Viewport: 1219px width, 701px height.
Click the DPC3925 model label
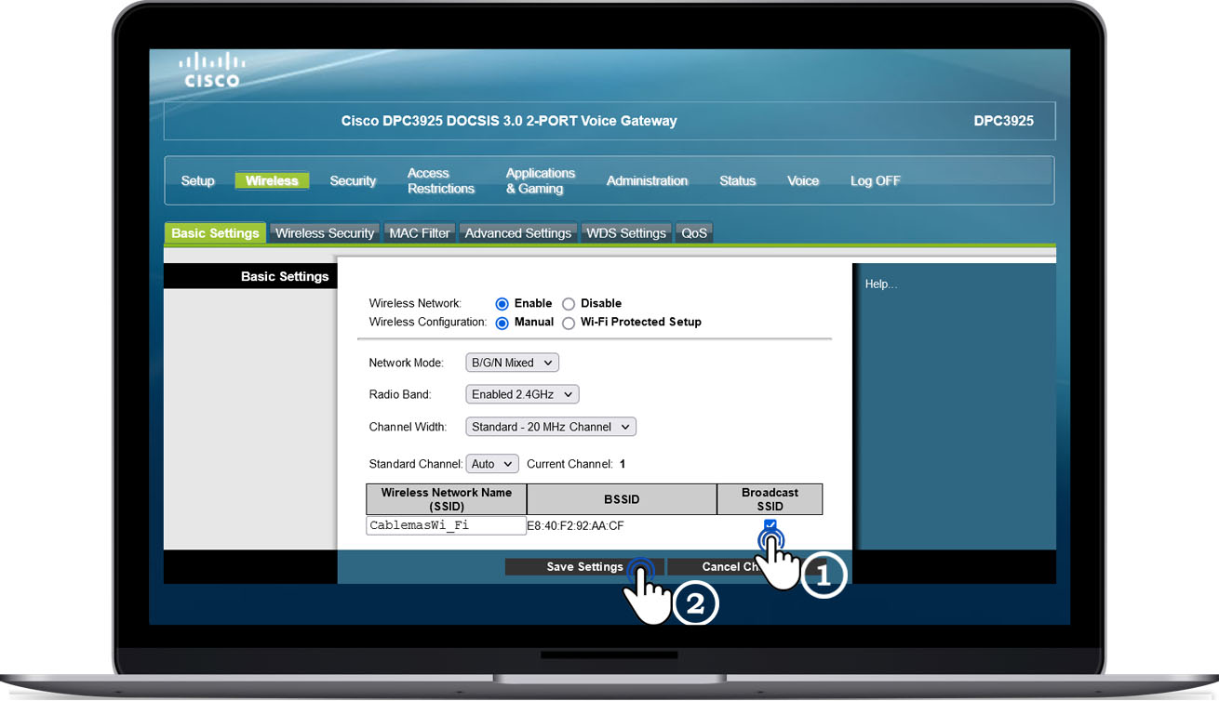(1003, 121)
